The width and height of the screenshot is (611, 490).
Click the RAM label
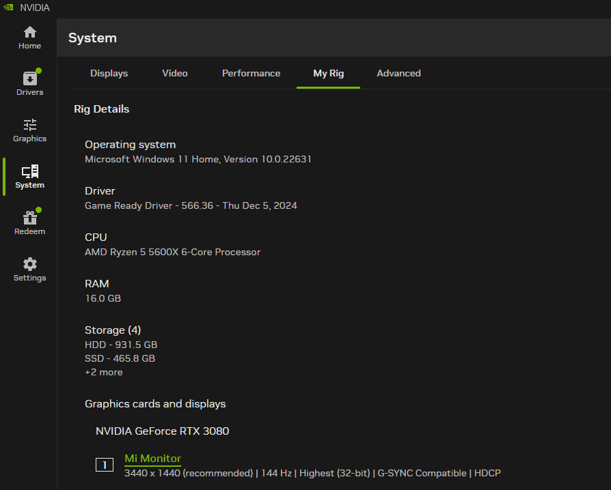coord(96,284)
